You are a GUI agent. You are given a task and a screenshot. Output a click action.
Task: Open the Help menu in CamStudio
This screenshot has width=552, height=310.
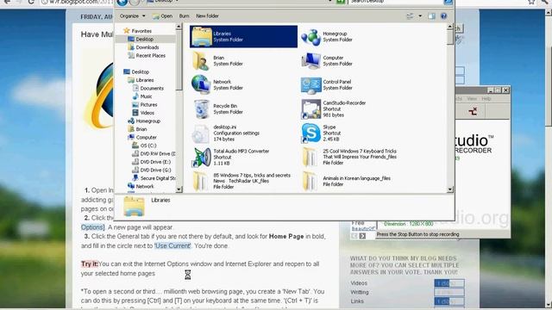point(486,99)
